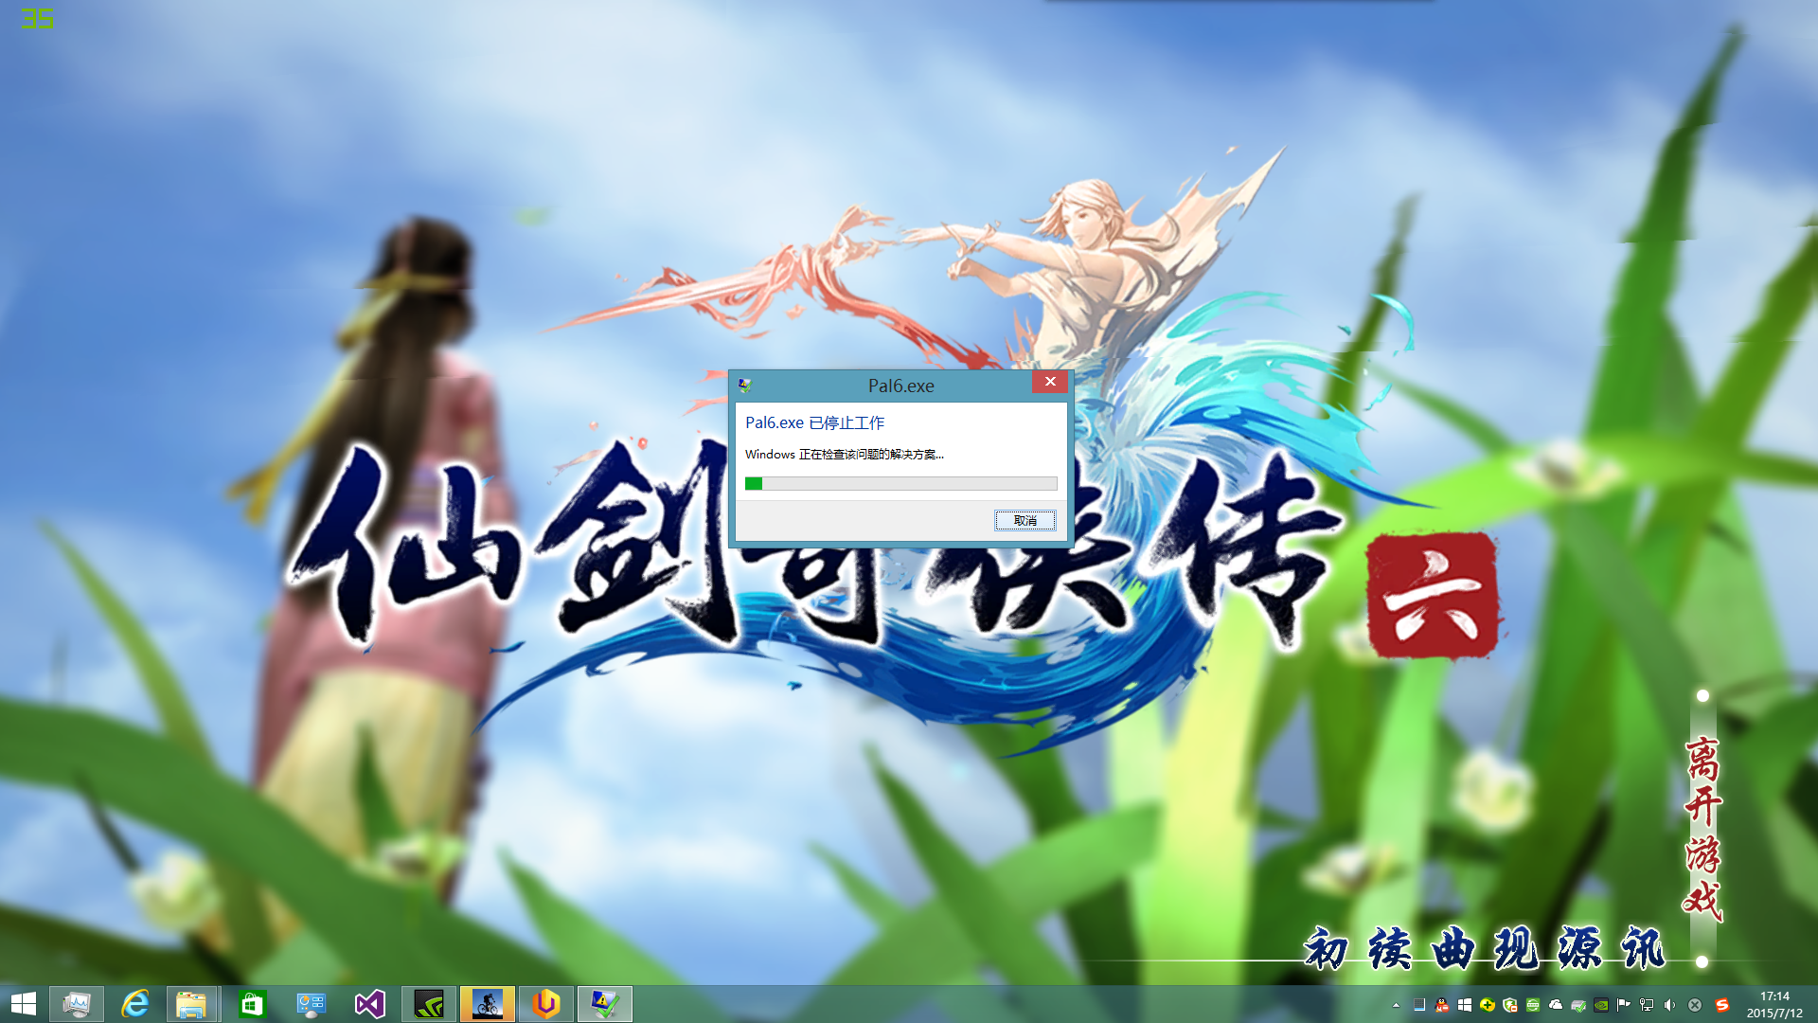The height and width of the screenshot is (1023, 1818).
Task: Click the 离开游戏 exit text in the game
Action: click(1702, 827)
